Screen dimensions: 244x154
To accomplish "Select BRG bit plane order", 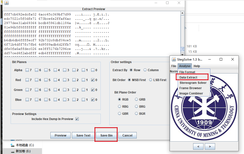I will coord(136,106).
